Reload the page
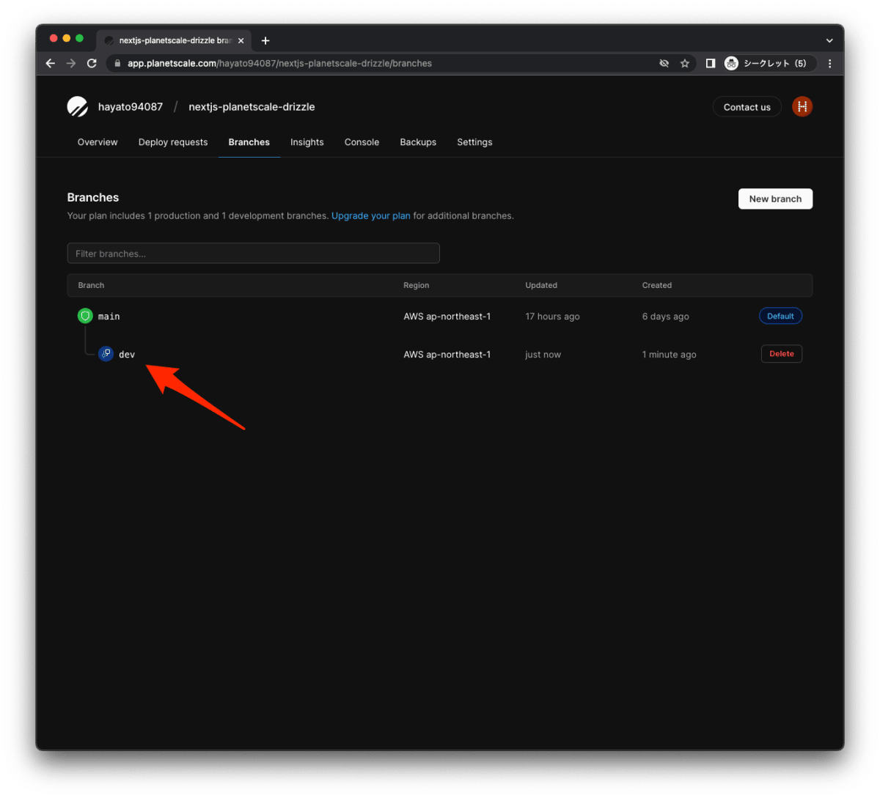Viewport: 880px width, 798px height. pyautogui.click(x=92, y=63)
